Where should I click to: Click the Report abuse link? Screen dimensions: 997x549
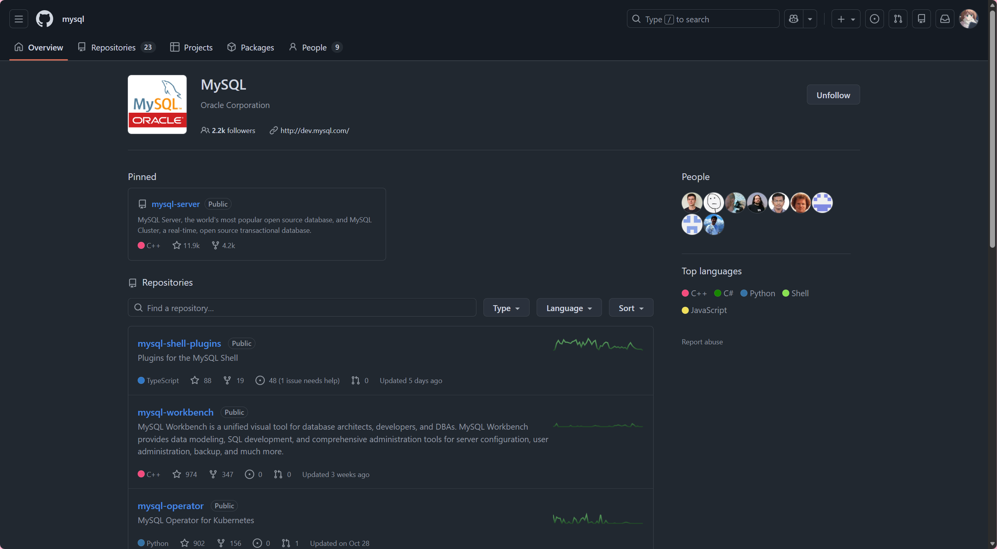point(702,342)
